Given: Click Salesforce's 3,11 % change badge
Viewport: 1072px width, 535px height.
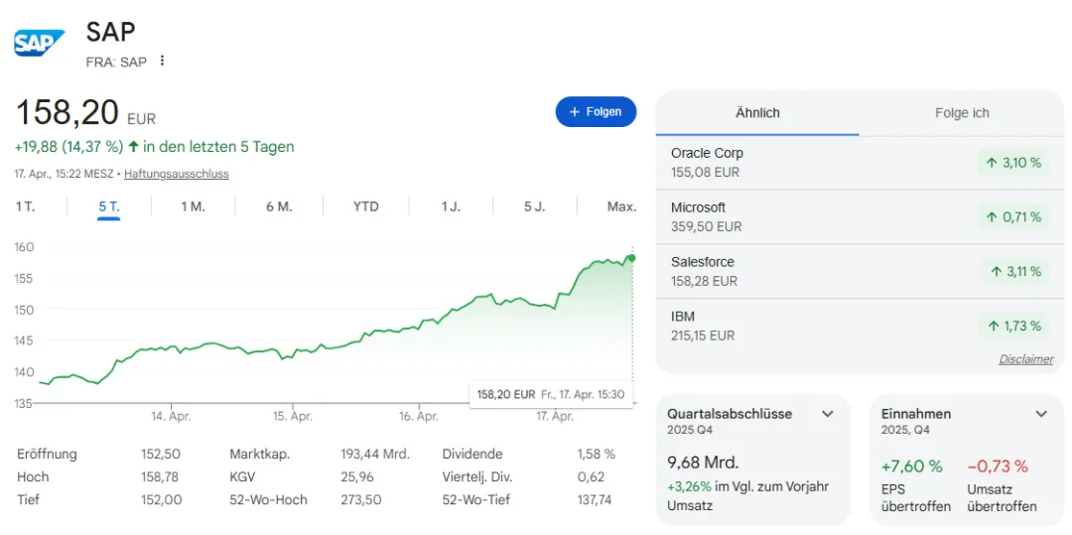Looking at the screenshot, I should tap(1012, 271).
